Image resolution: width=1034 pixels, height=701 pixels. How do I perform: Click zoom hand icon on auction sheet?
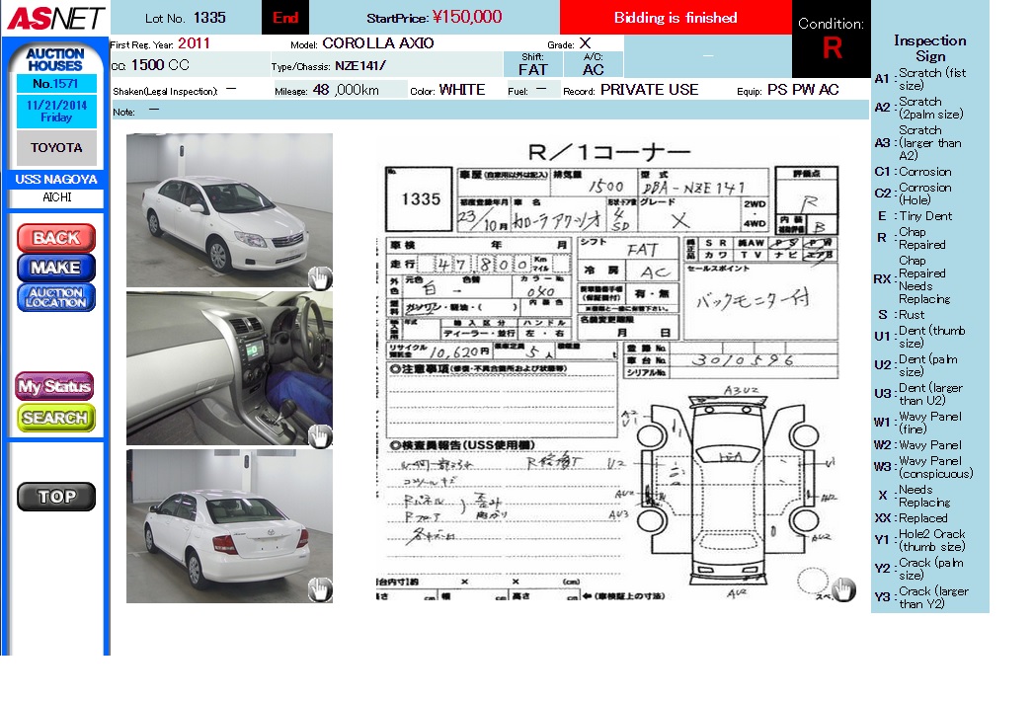tap(843, 589)
